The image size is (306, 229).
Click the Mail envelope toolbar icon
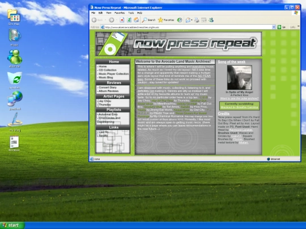click(x=188, y=20)
